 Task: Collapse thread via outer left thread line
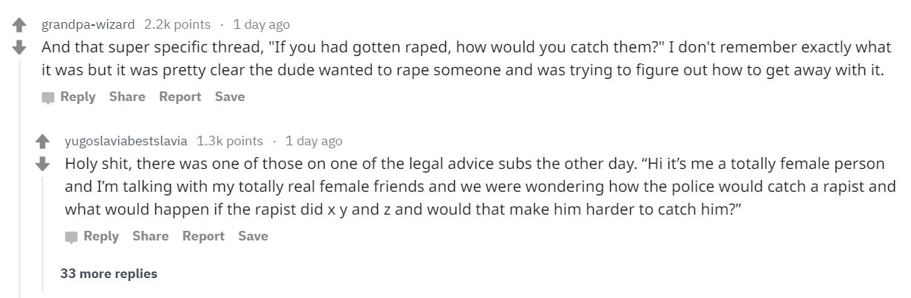coord(20,177)
